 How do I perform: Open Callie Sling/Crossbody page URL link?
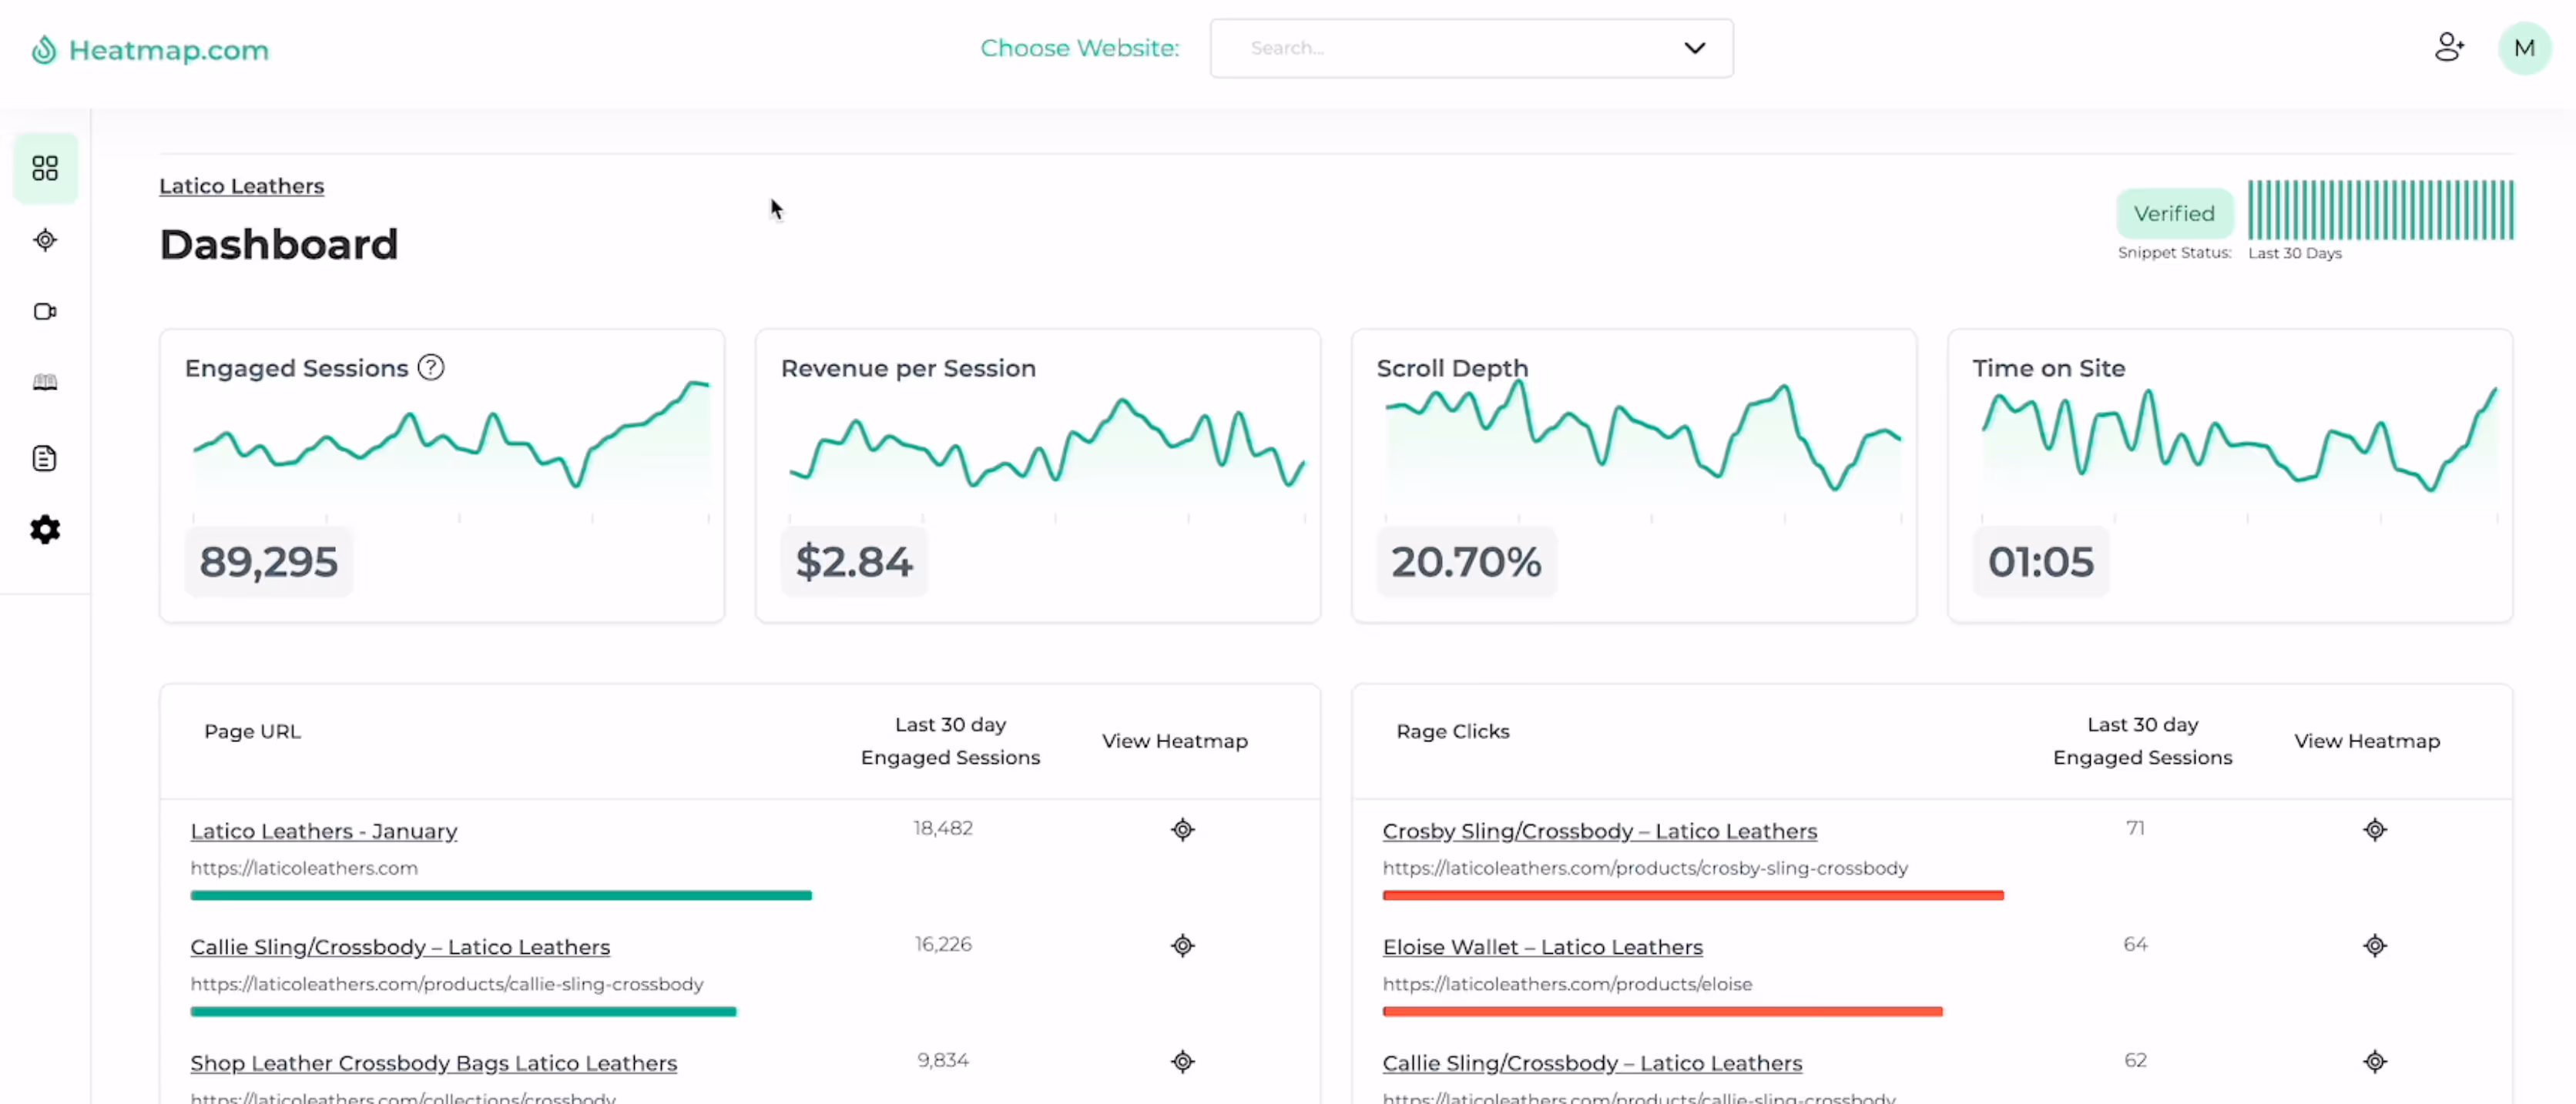tap(400, 946)
